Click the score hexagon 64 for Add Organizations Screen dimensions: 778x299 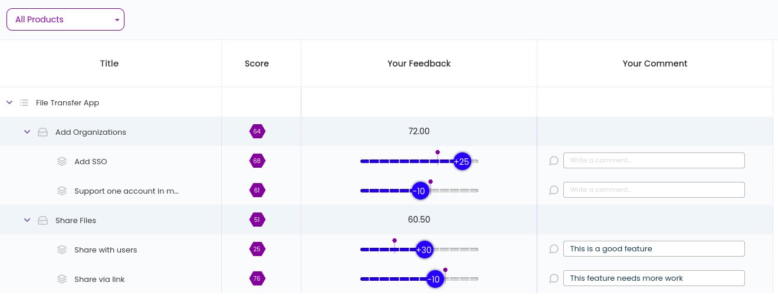pos(257,131)
